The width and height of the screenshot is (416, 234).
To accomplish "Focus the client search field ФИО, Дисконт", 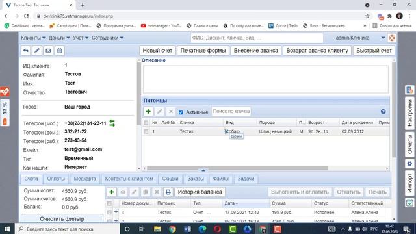I will click(x=257, y=38).
